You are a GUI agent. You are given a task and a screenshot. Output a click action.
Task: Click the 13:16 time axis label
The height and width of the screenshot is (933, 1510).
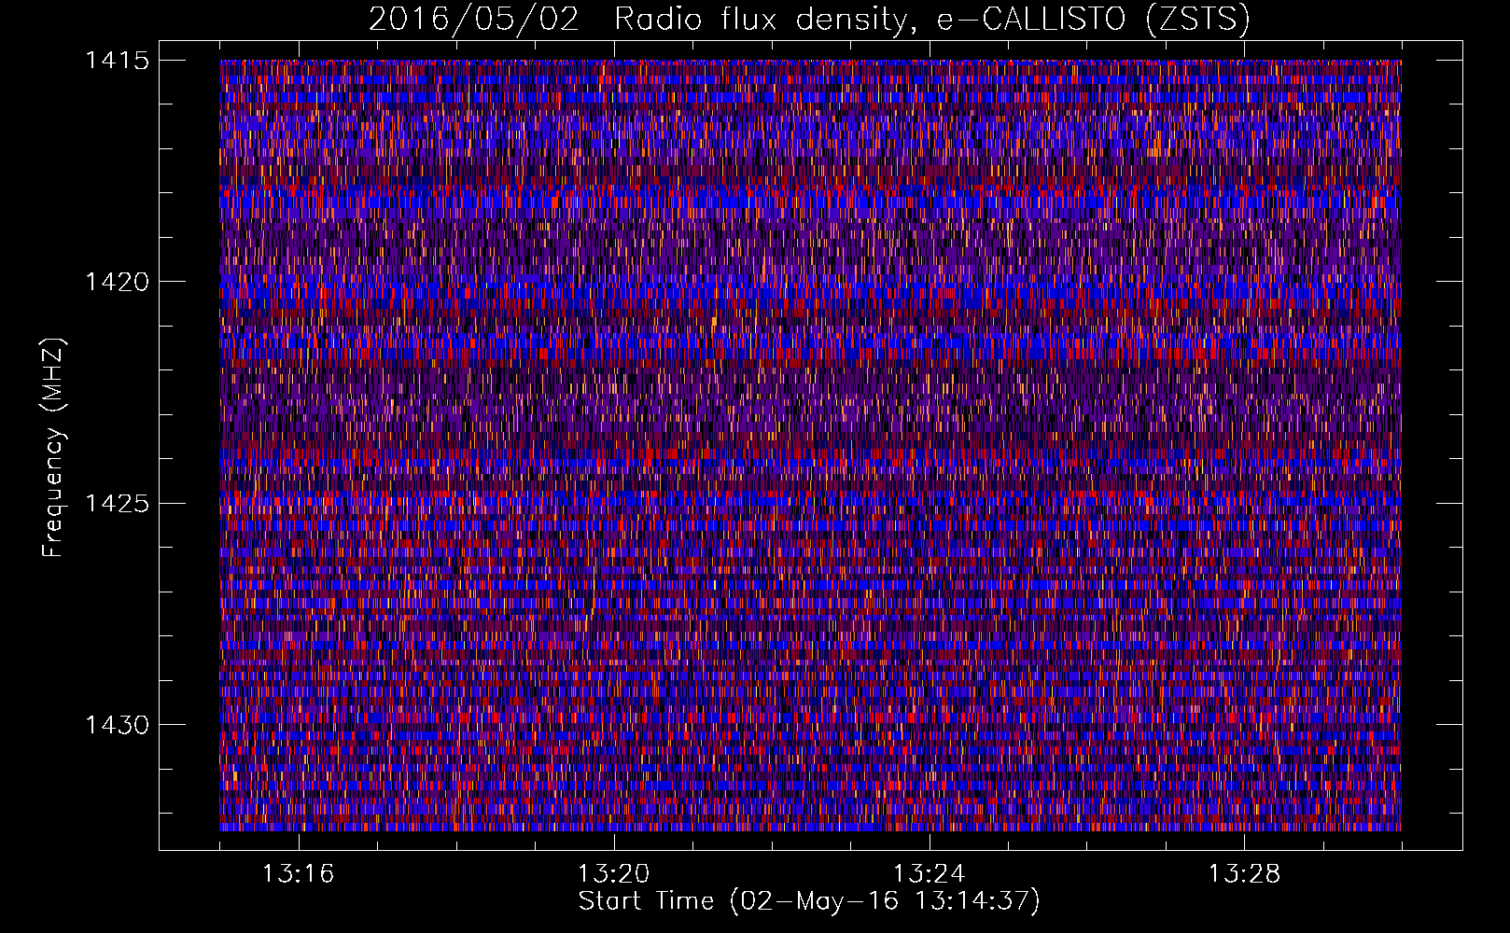[x=298, y=873]
